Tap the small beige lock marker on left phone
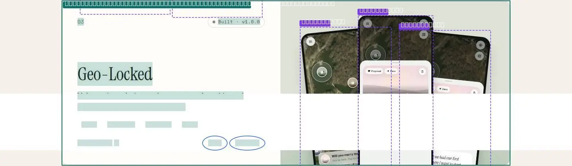Screen dimensions: 572x166 [352, 83]
